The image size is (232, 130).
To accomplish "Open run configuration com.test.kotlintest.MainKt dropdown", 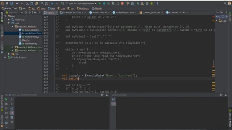I will 81,3.
